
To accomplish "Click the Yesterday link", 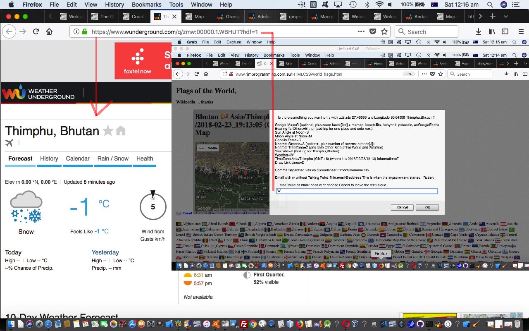I will pyautogui.click(x=105, y=252).
